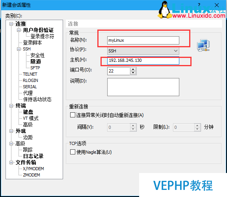Select TELNET tree item
Image resolution: width=227 pixels, height=197 pixels.
click(x=30, y=74)
